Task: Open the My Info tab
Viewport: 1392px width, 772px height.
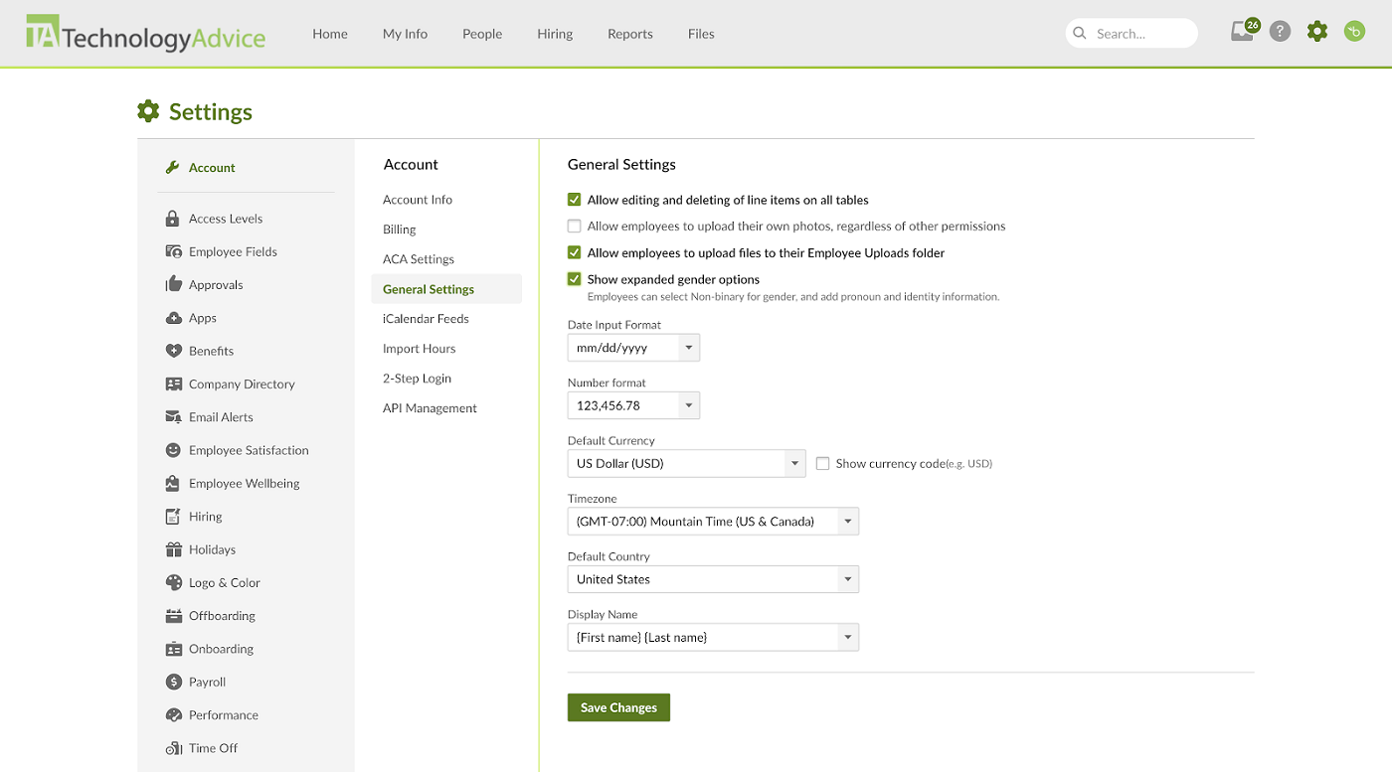Action: coord(405,34)
